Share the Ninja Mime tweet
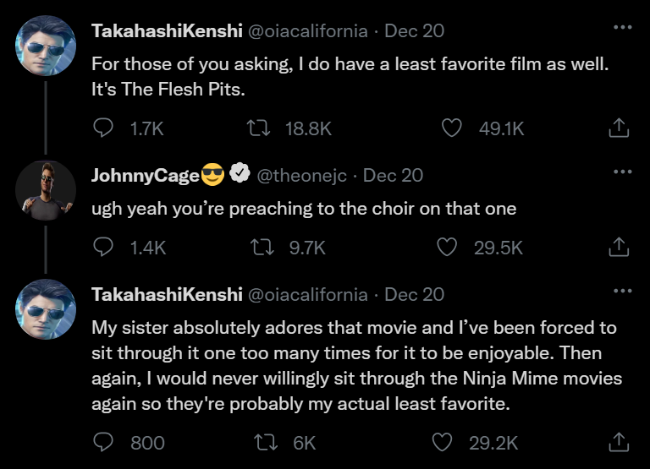This screenshot has width=650, height=469. (x=619, y=442)
